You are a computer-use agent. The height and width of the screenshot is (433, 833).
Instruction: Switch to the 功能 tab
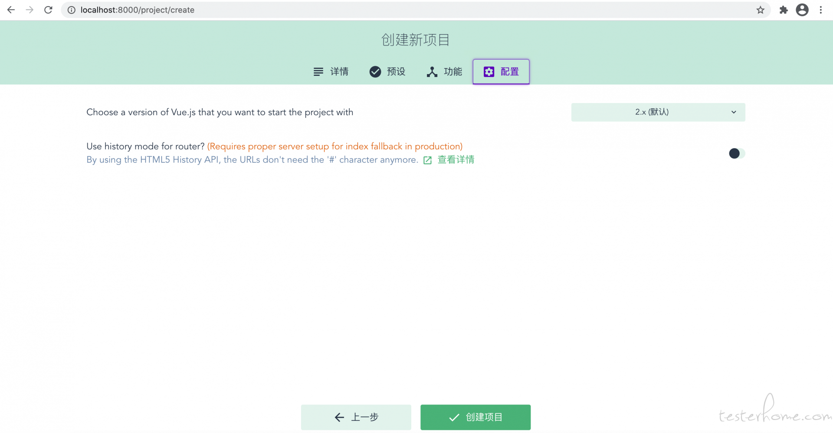444,71
